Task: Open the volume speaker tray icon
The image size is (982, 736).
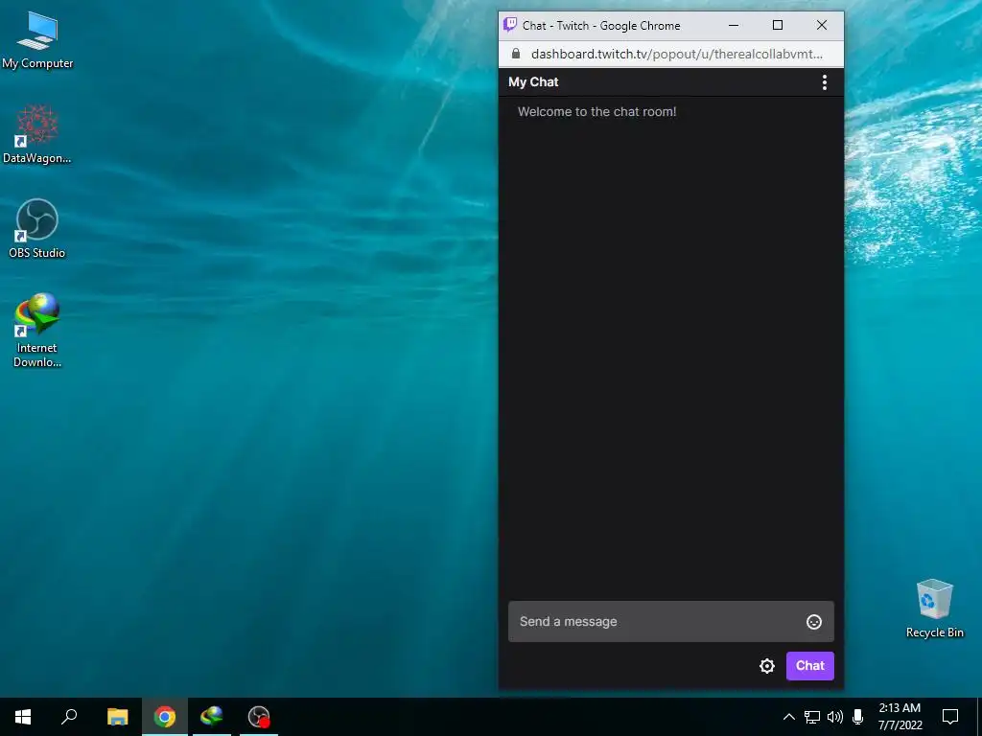Action: [x=835, y=717]
